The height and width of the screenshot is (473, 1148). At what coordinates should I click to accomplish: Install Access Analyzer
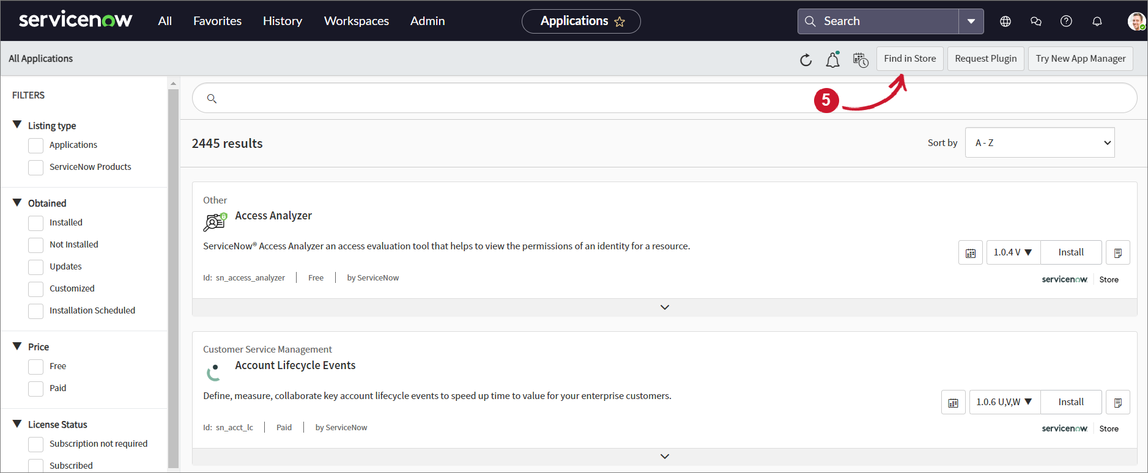(x=1071, y=252)
